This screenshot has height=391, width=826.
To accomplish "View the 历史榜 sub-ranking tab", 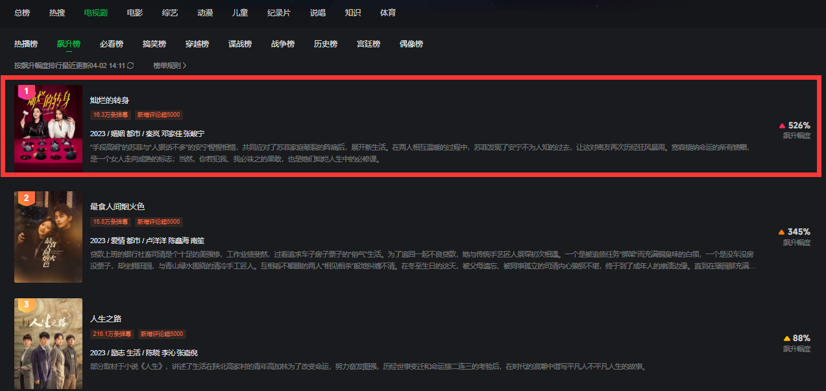I will click(326, 44).
